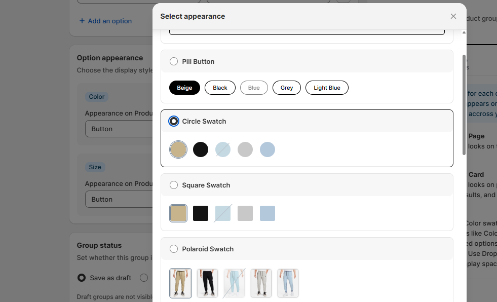Click the Square Swatch label text
This screenshot has width=497, height=302.
pos(206,185)
